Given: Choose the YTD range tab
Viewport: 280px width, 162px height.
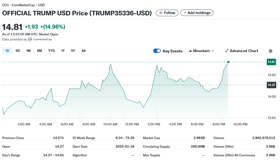Looking at the screenshot, I should point(51,51).
